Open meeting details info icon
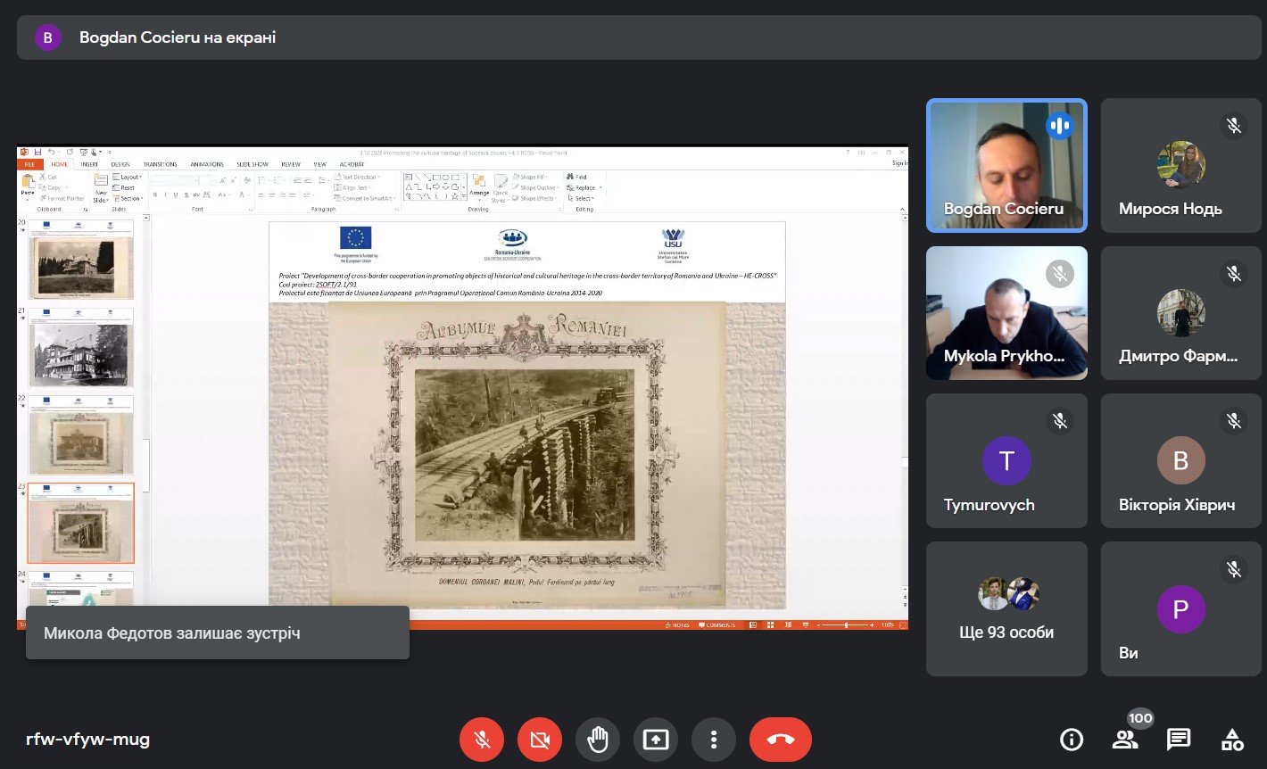This screenshot has height=769, width=1267. pyautogui.click(x=1072, y=740)
